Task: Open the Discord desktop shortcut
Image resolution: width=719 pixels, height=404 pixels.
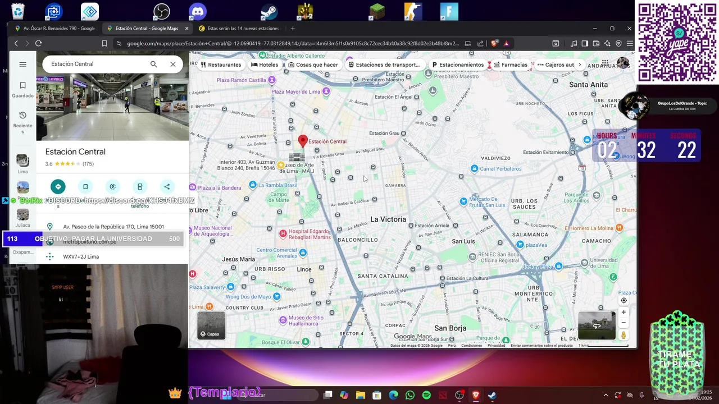Action: (x=198, y=11)
